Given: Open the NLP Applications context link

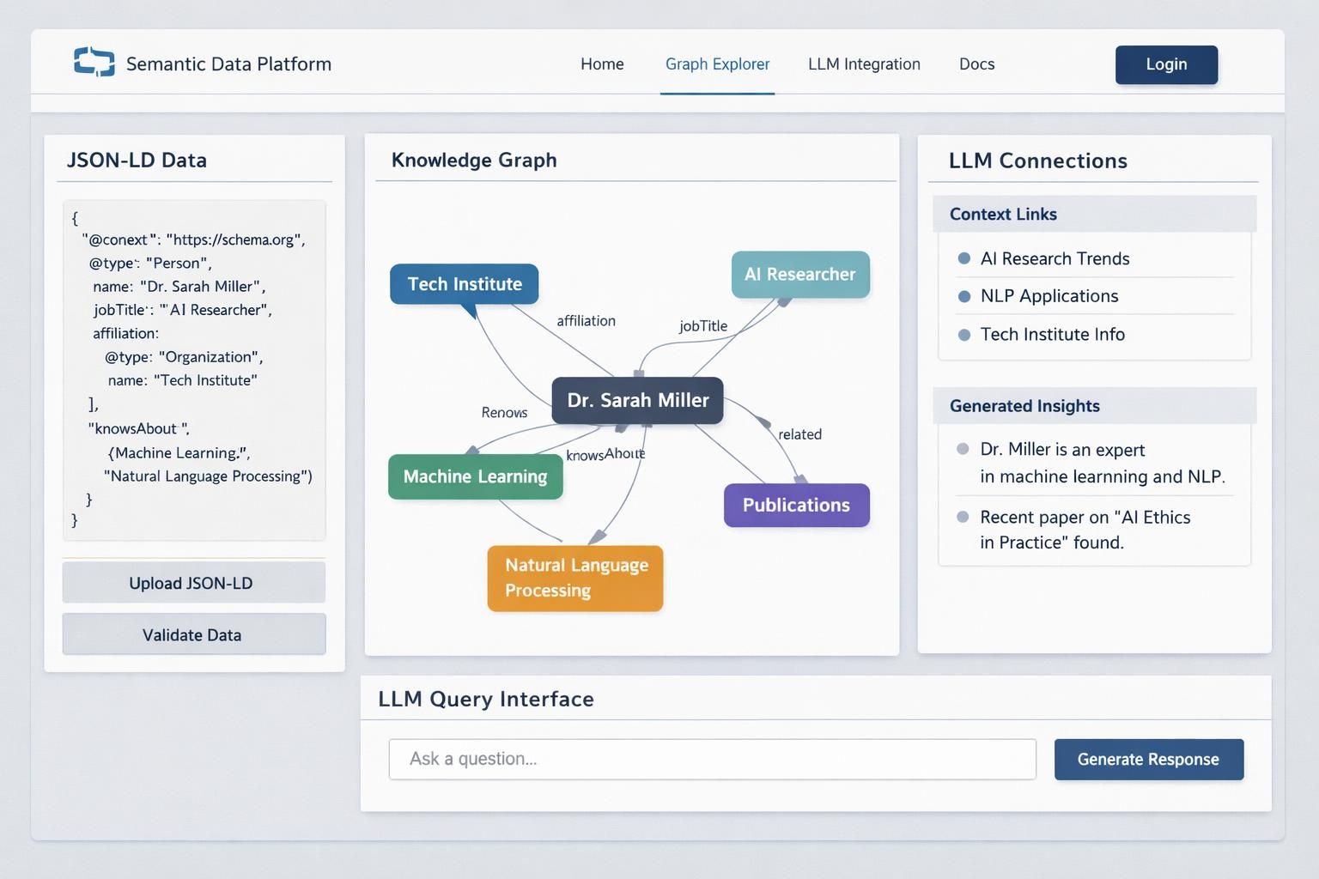Looking at the screenshot, I should (x=1049, y=296).
